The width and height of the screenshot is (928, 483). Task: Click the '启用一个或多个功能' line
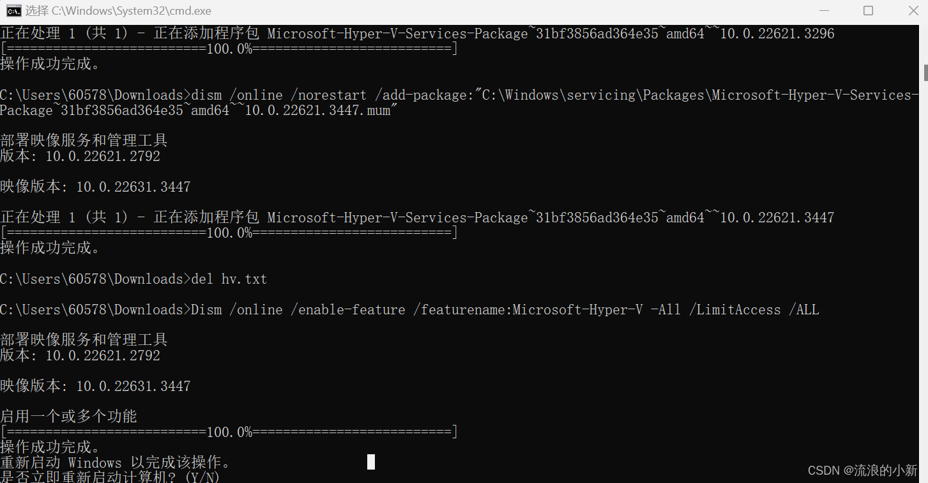(x=68, y=417)
